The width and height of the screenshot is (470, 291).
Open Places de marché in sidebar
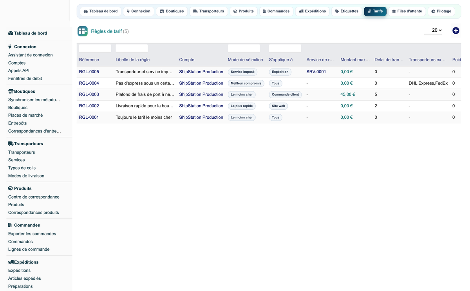(25, 116)
